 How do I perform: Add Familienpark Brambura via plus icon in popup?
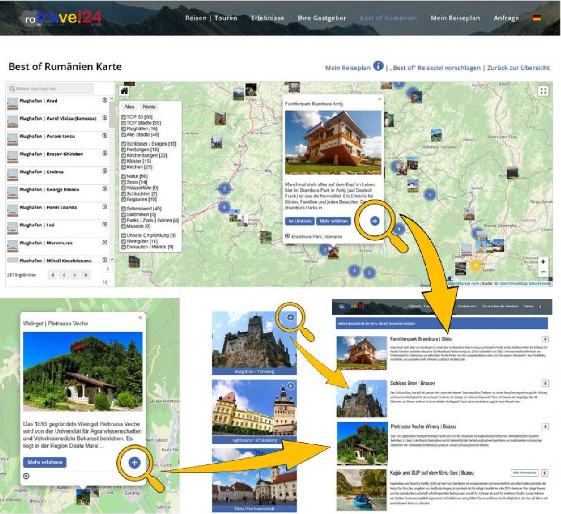[x=375, y=221]
